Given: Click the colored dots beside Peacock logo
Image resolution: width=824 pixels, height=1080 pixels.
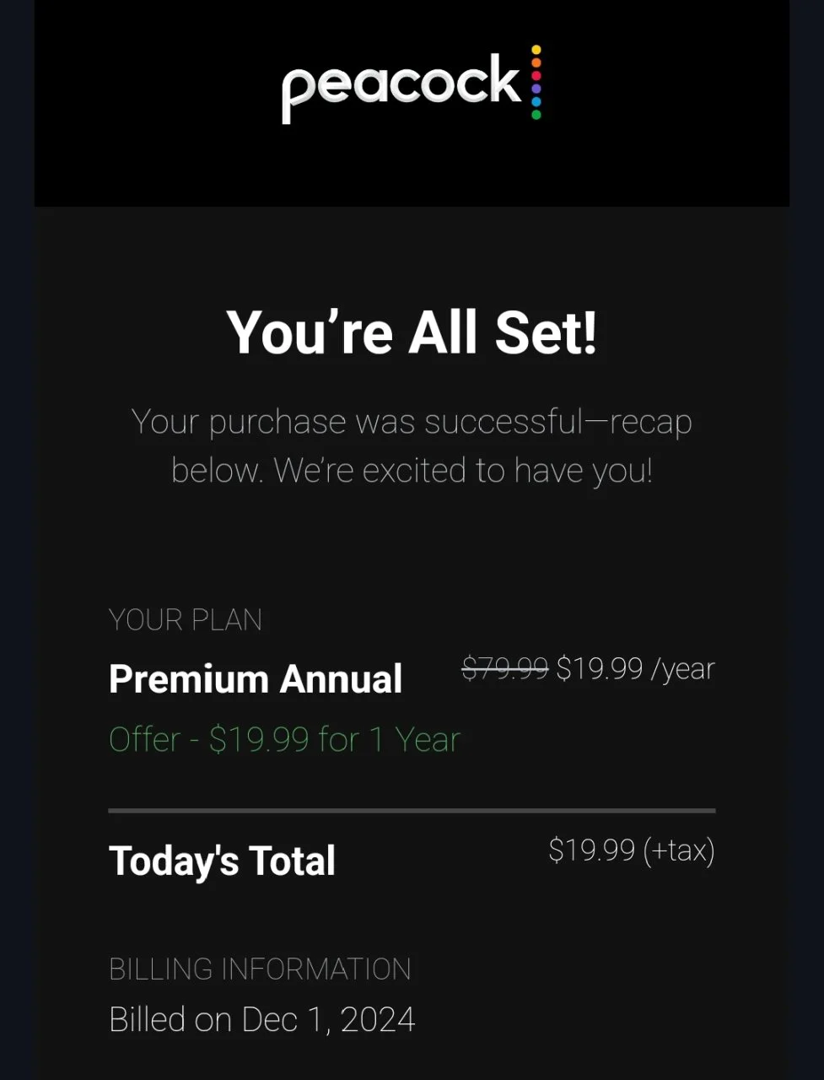Looking at the screenshot, I should pos(536,82).
